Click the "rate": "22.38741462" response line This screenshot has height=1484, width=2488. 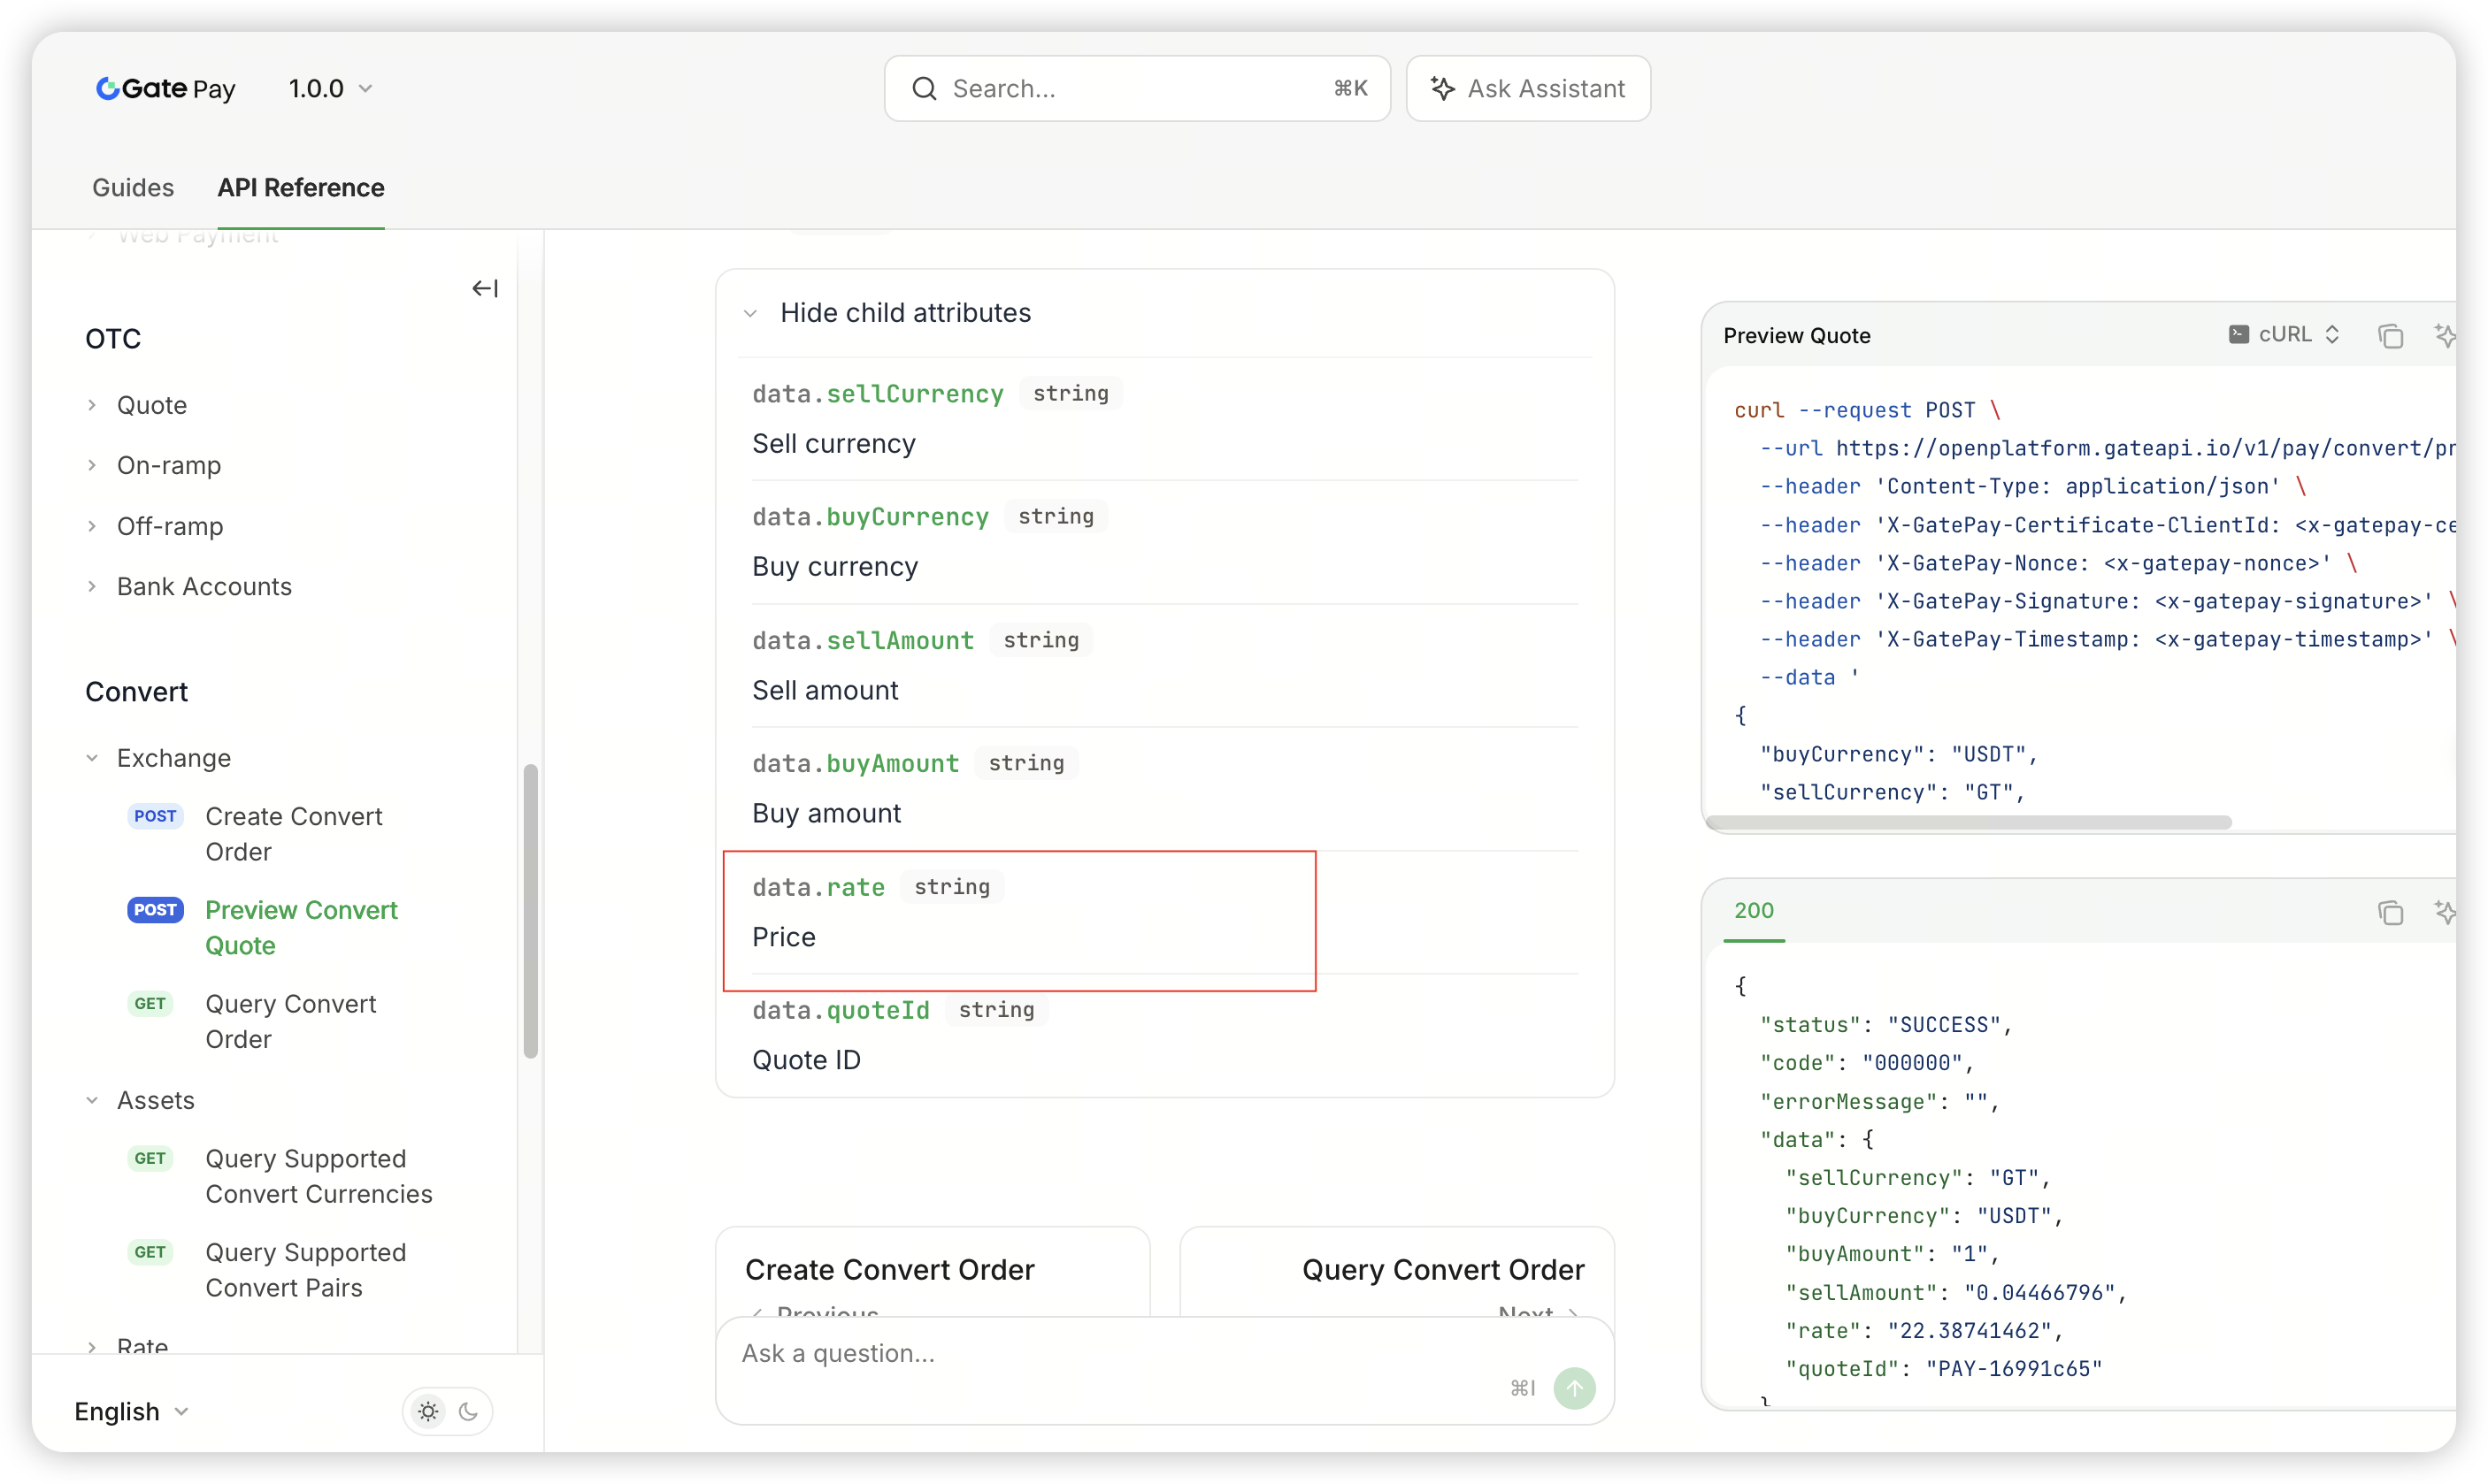pos(1924,1331)
